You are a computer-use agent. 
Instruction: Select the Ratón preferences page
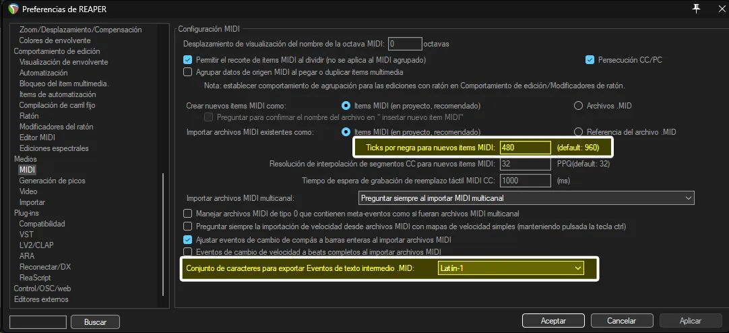point(29,116)
